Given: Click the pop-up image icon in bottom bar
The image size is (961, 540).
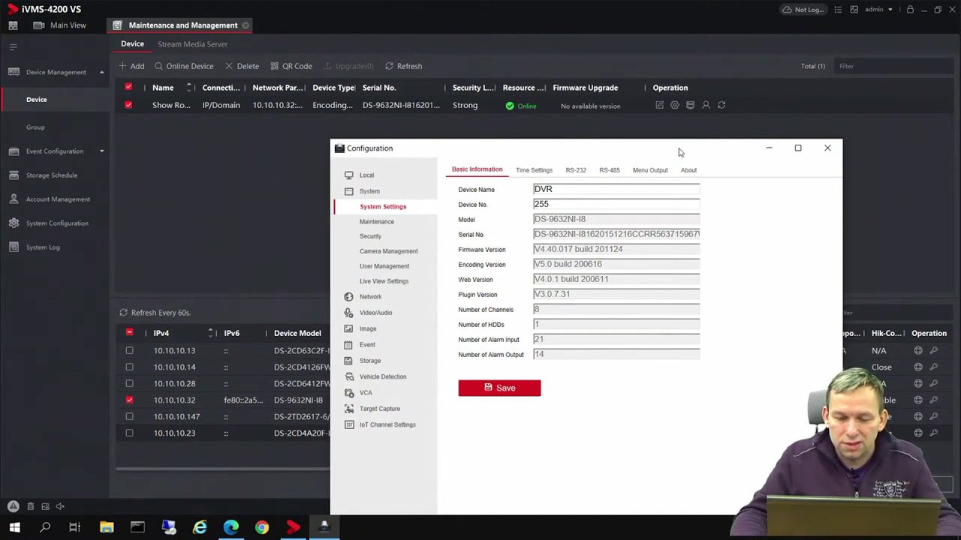Looking at the screenshot, I should pos(45,506).
